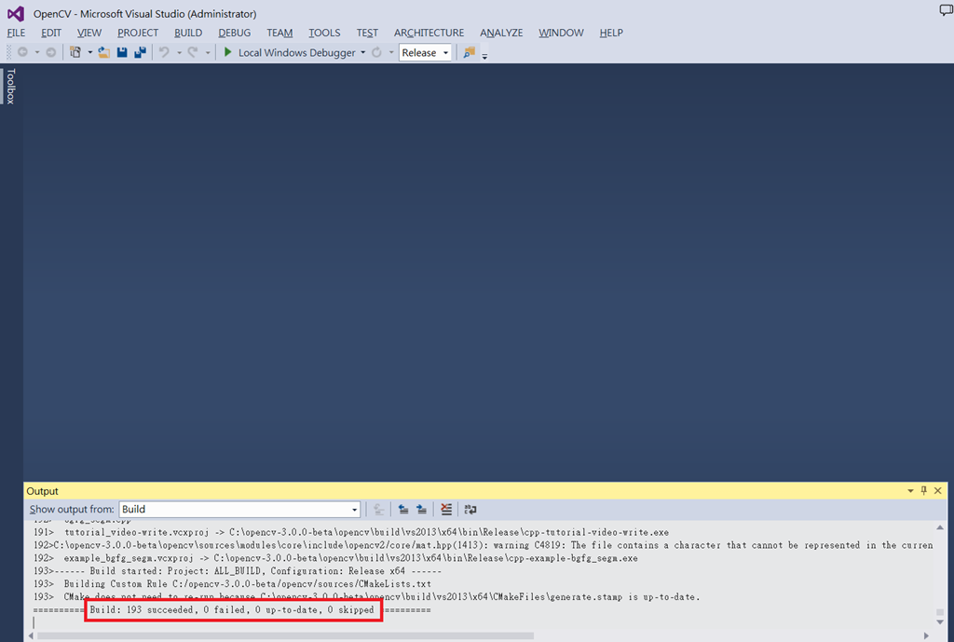Click the Restart refresh icon beside debugger
954x642 pixels.
coord(376,52)
